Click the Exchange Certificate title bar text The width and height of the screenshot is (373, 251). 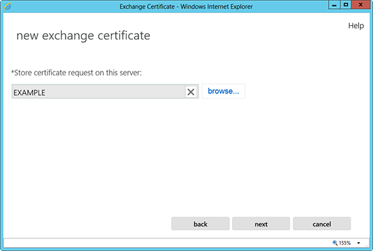click(186, 6)
